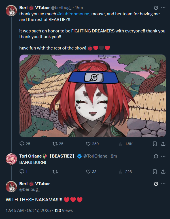
Task: Open more options on Beri's top post
Action: 163,8
